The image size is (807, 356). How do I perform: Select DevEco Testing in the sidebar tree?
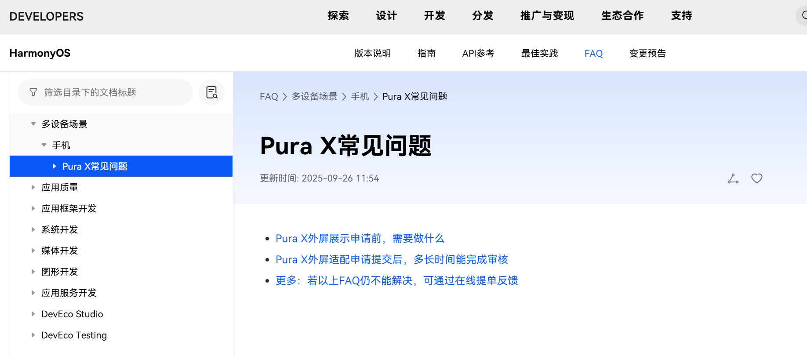point(74,335)
